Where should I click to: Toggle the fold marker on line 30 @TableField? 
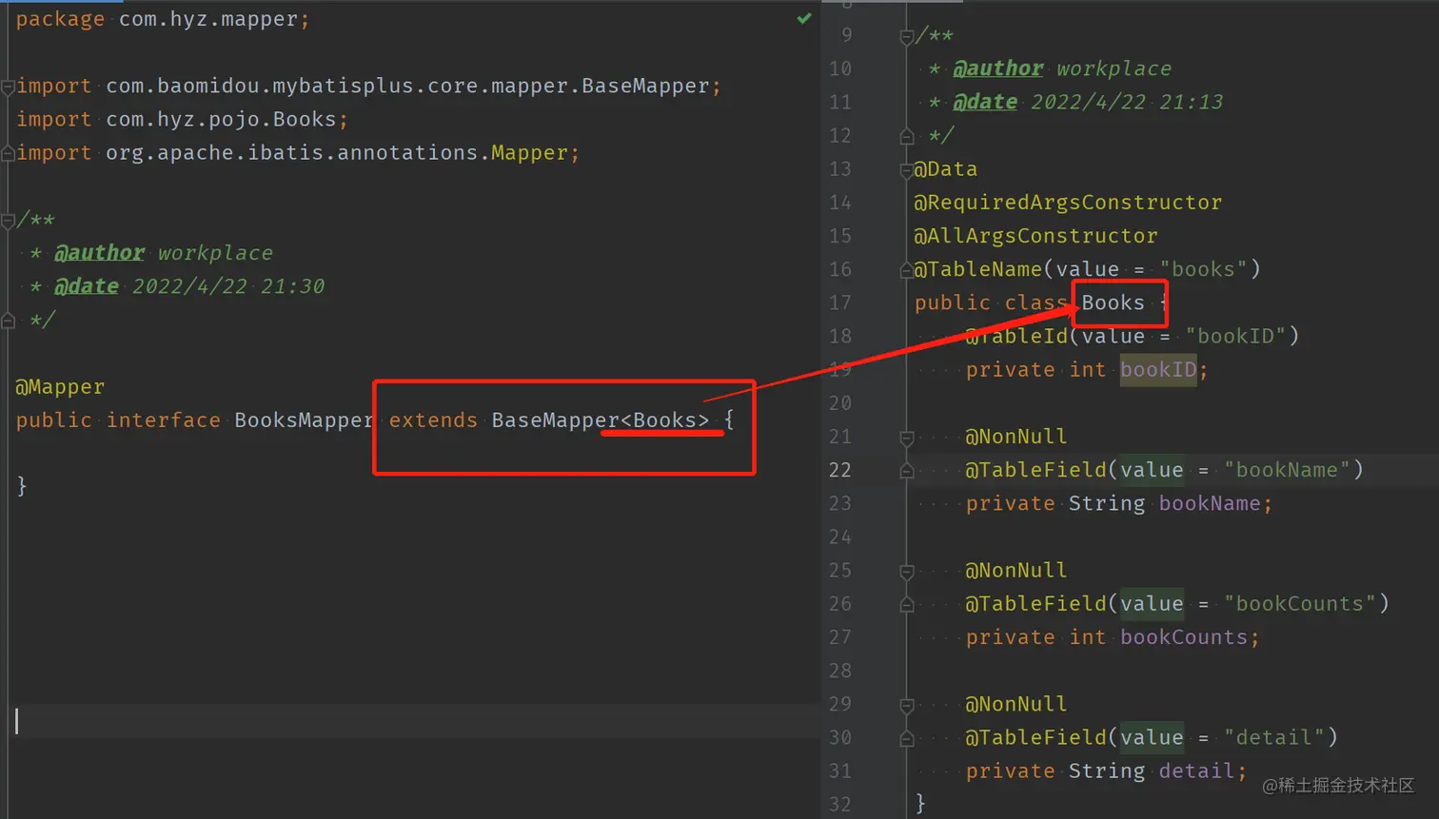tap(907, 739)
